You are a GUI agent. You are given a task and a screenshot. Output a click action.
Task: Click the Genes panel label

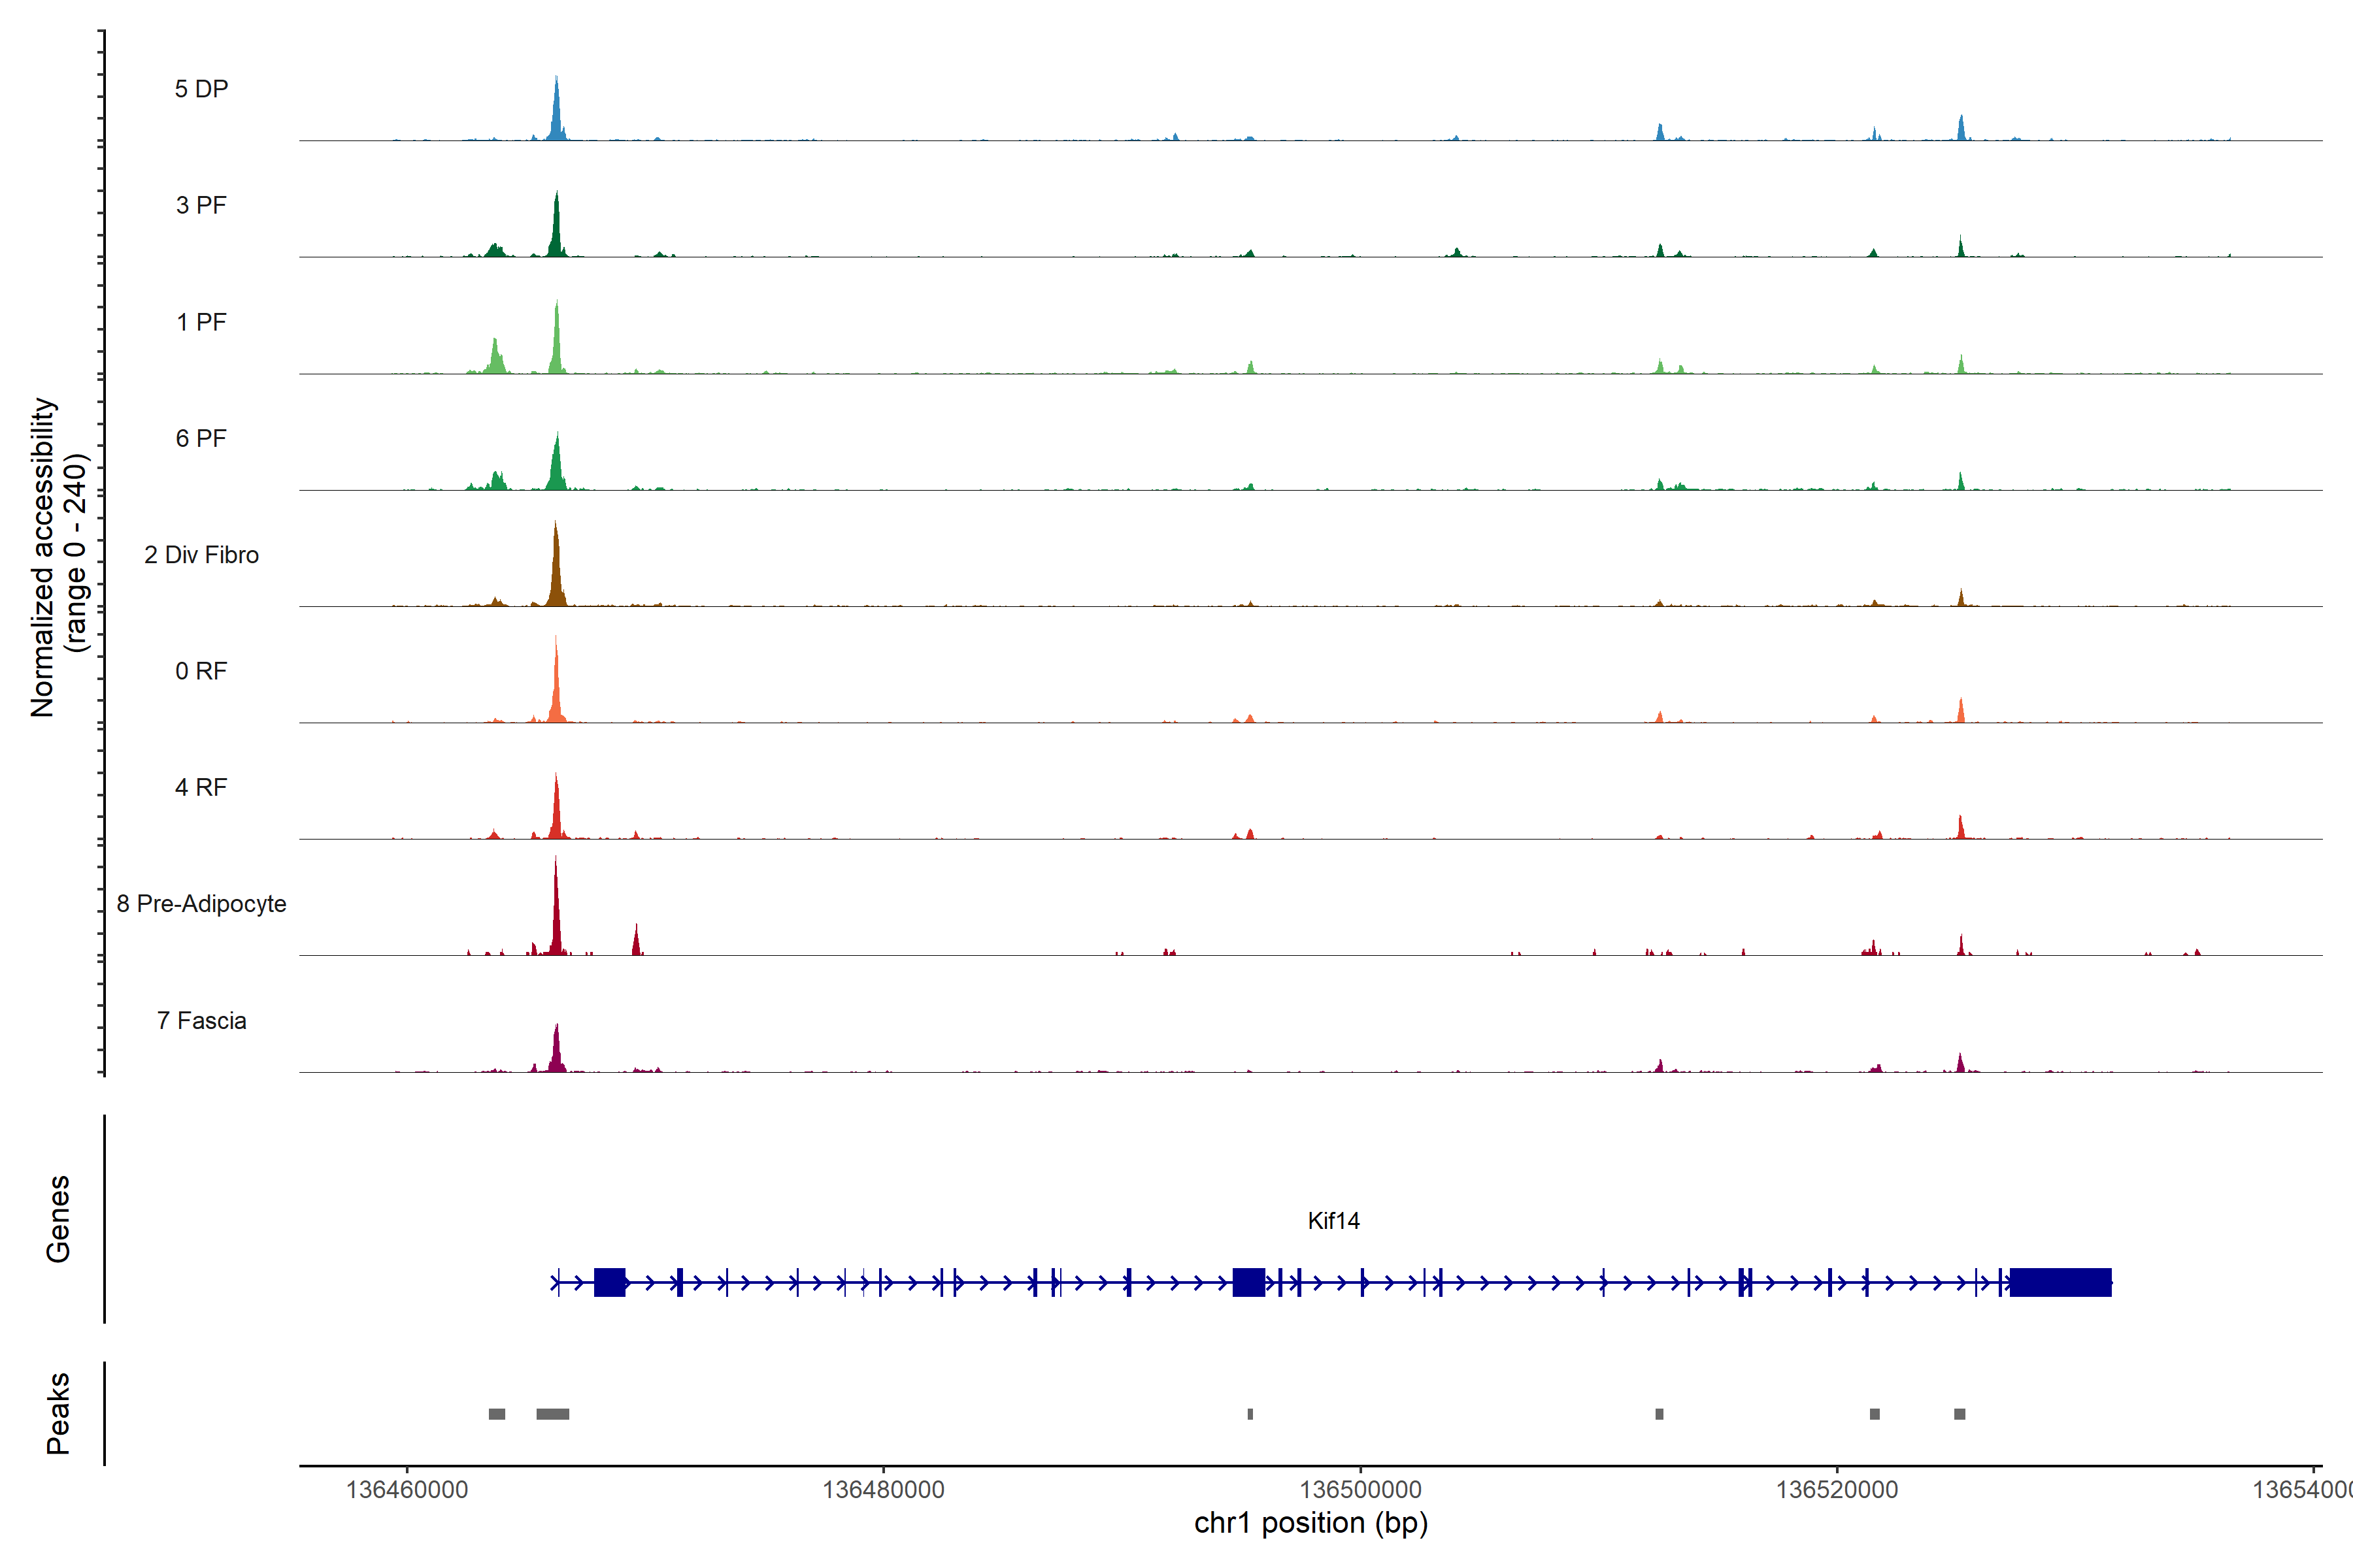point(58,1219)
